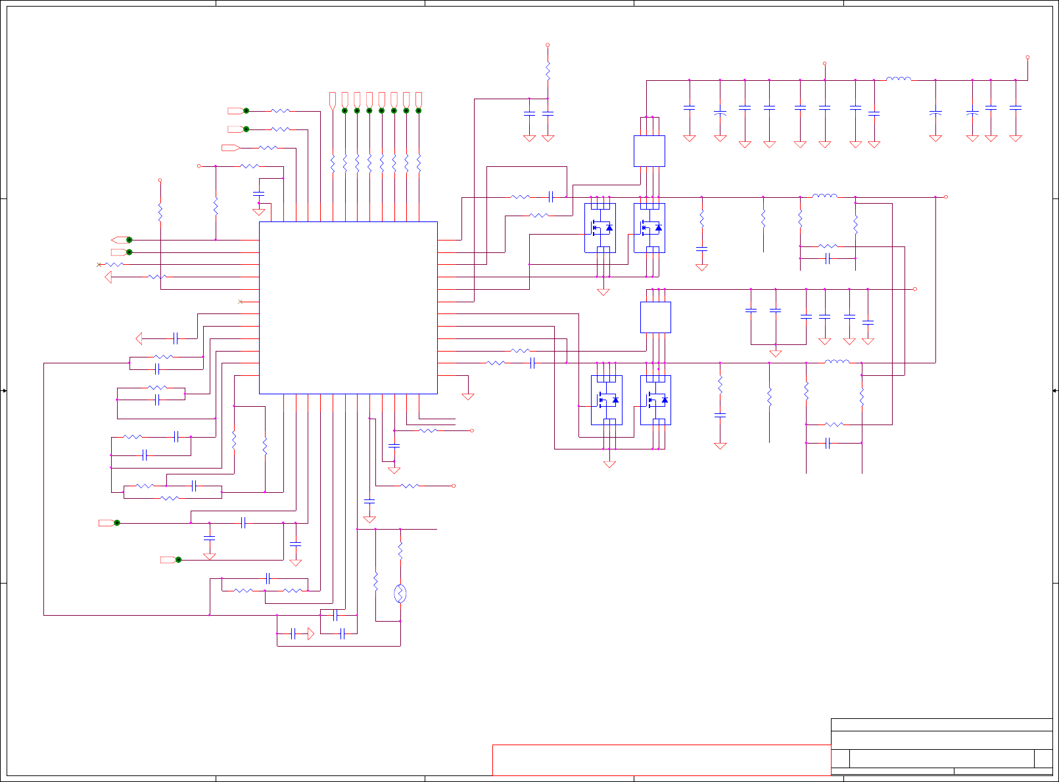This screenshot has height=782, width=1059.
Task: Select the upper-right MOSFET symbol
Action: tap(649, 228)
